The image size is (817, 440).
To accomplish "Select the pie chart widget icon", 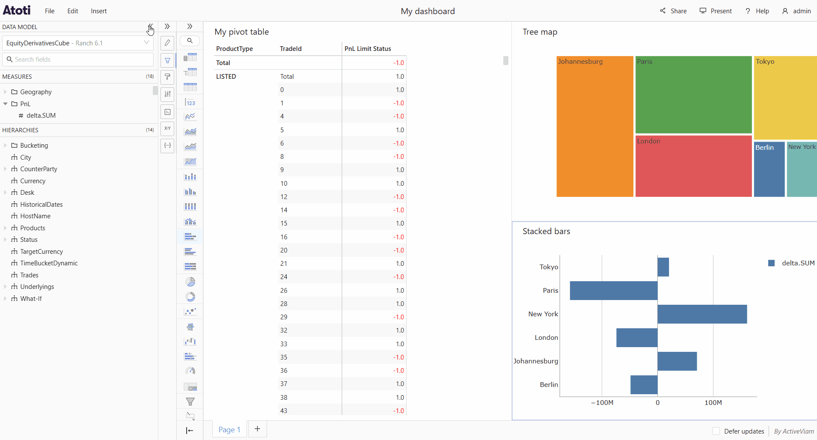I will [190, 282].
